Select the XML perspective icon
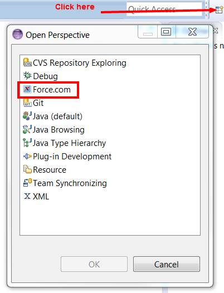The width and height of the screenshot is (224, 293). point(27,196)
